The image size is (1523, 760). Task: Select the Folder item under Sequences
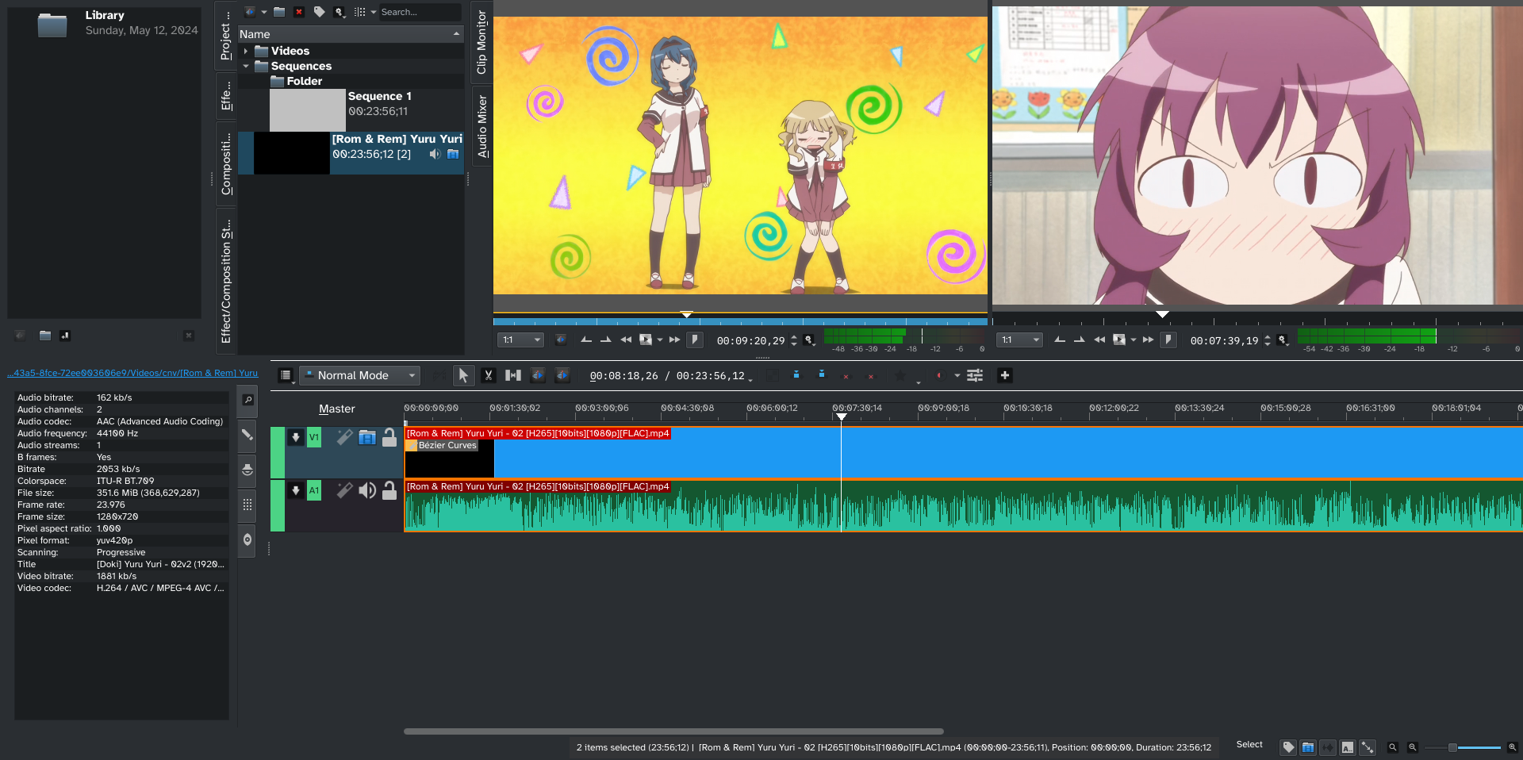(351, 81)
